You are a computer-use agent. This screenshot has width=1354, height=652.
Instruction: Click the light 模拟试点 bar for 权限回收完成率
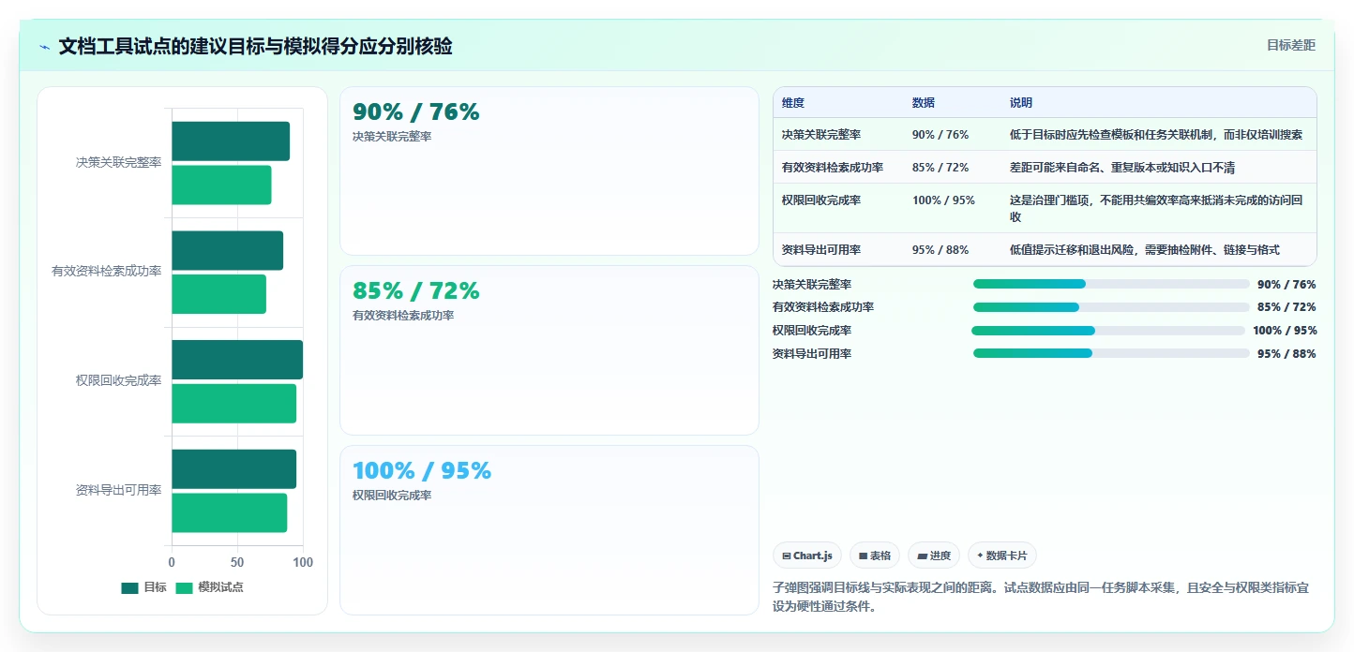point(233,403)
